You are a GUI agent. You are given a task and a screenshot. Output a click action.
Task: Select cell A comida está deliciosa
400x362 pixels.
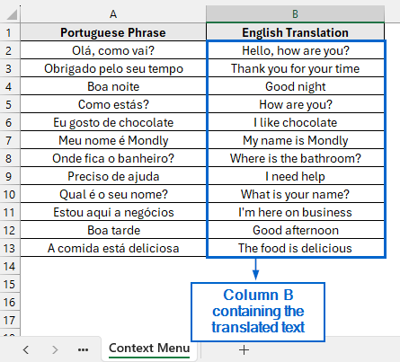click(x=113, y=248)
